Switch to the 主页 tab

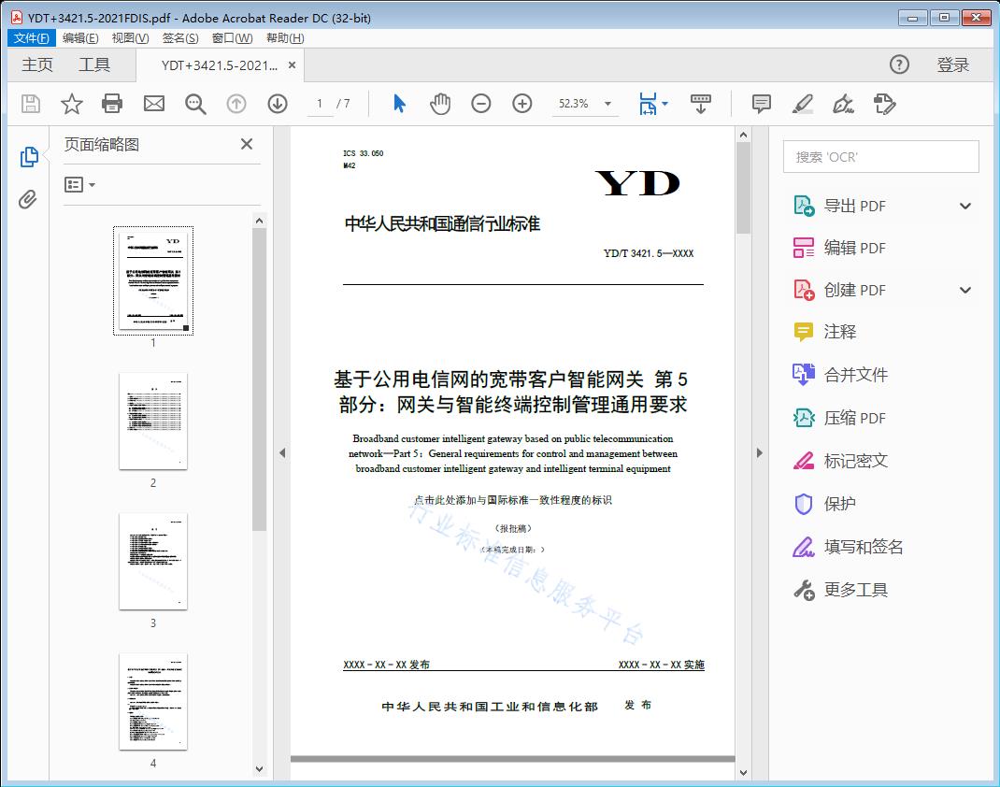(x=36, y=64)
